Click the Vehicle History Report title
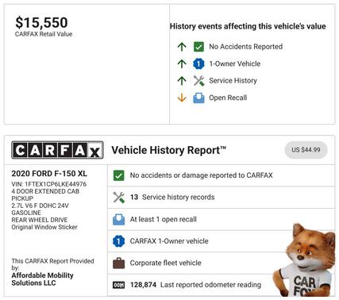 click(169, 150)
